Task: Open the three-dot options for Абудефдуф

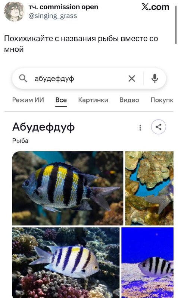Action: [x=140, y=127]
